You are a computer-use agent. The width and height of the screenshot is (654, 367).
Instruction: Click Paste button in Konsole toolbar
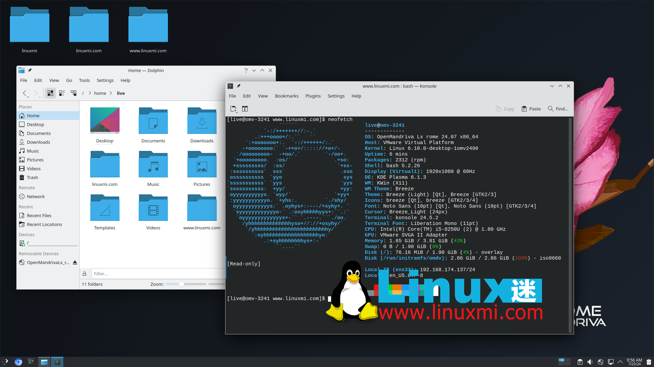(531, 109)
